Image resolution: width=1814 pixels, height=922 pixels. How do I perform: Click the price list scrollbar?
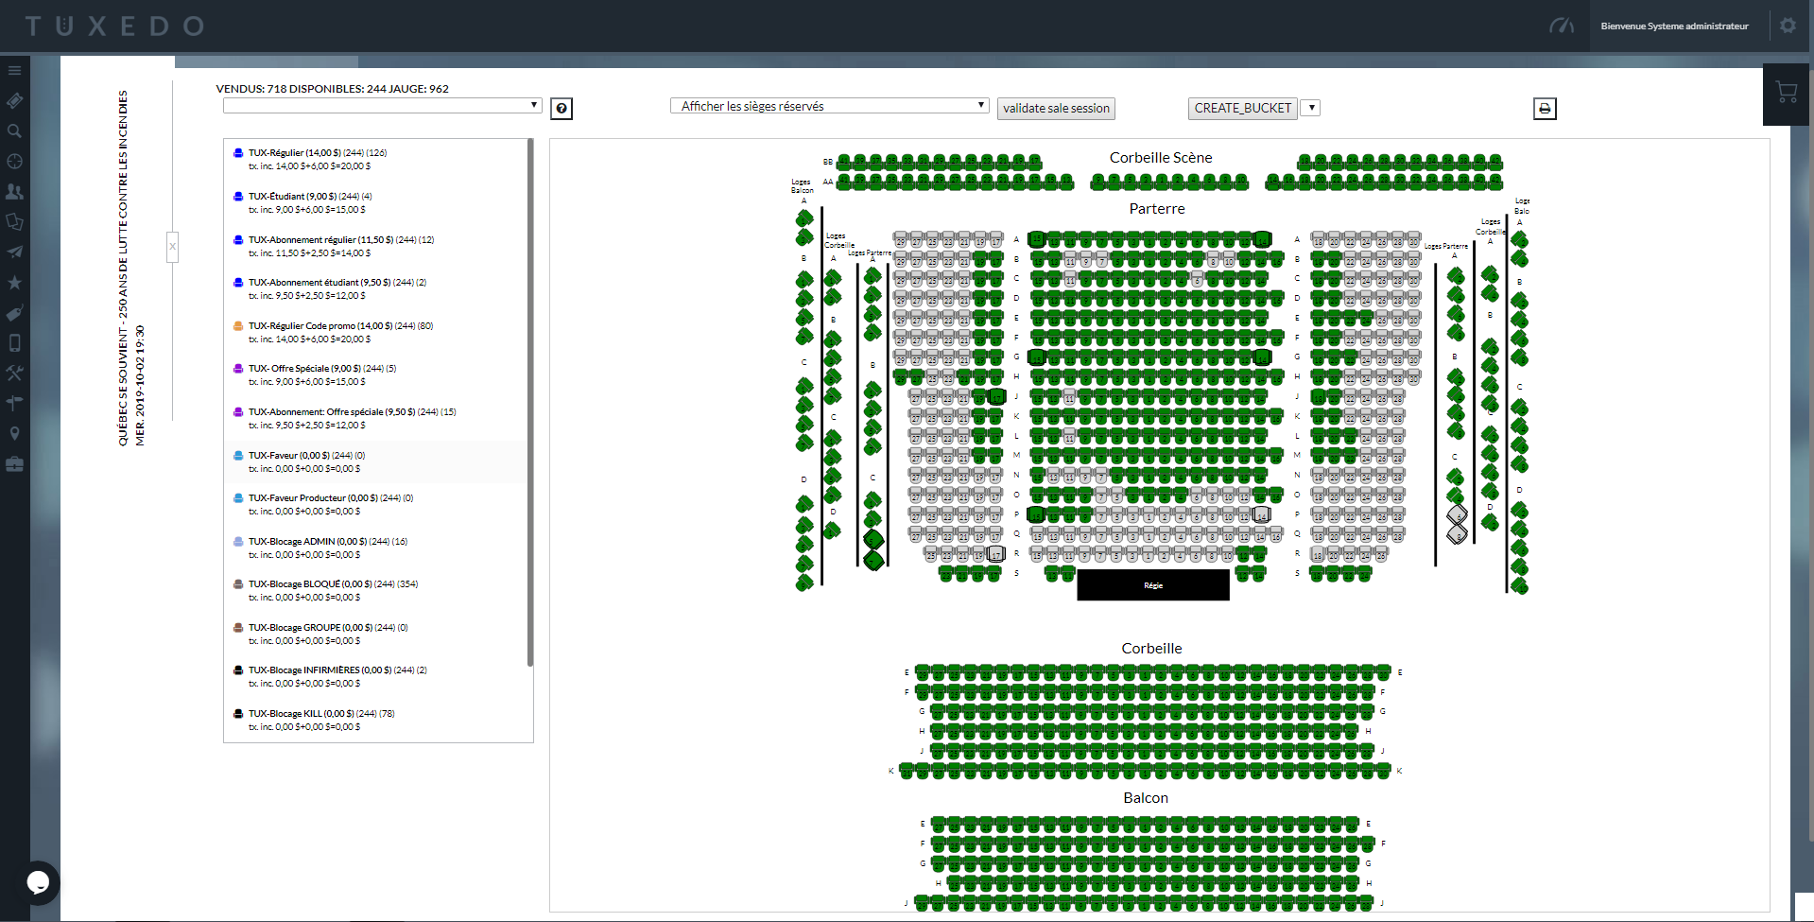tap(530, 403)
